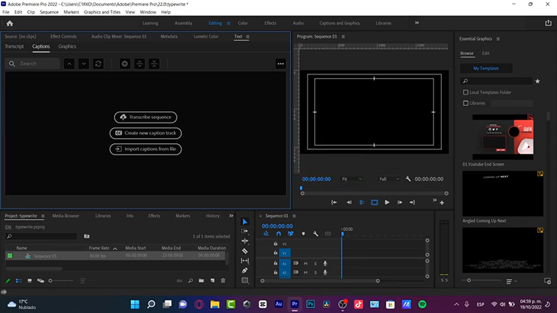Select the Ripple Edit tool
557x313 pixels.
(x=245, y=241)
